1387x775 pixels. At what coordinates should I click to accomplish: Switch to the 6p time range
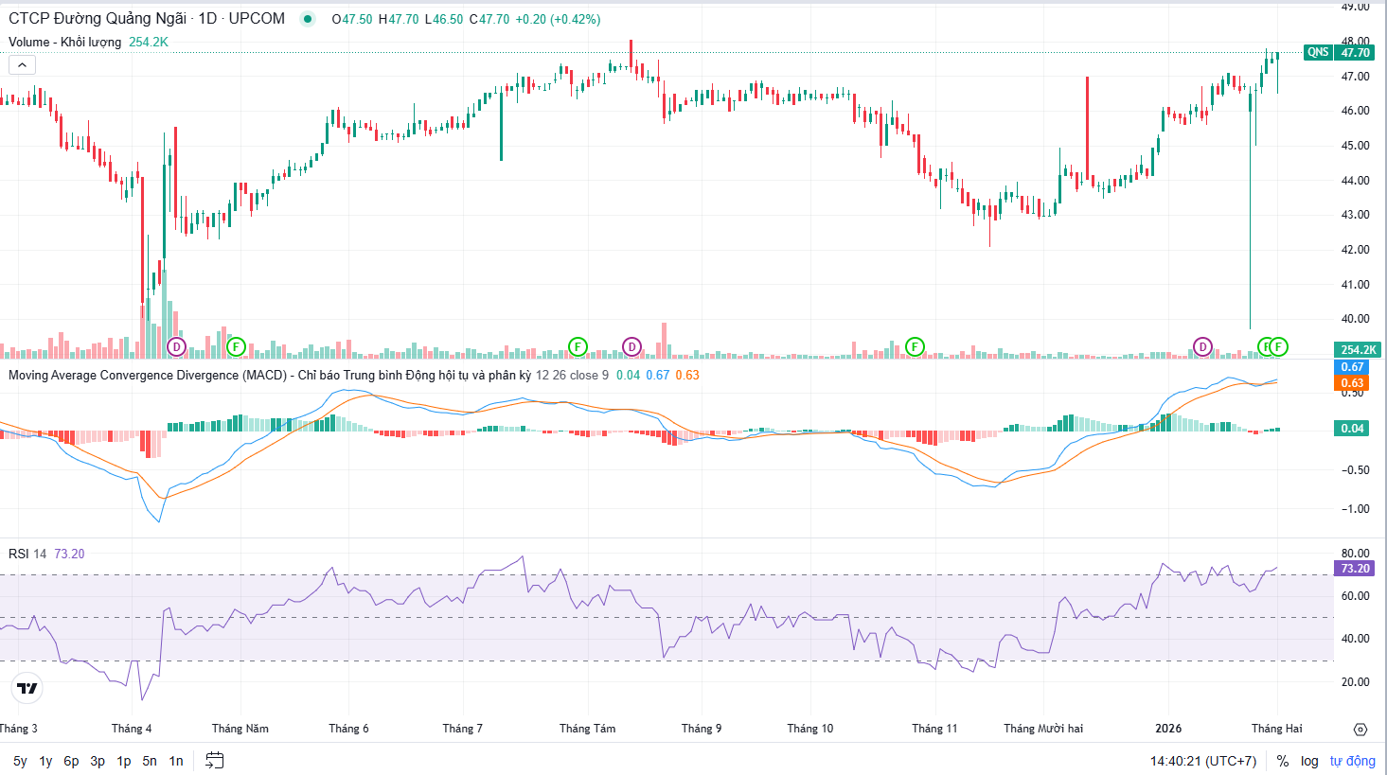(71, 761)
